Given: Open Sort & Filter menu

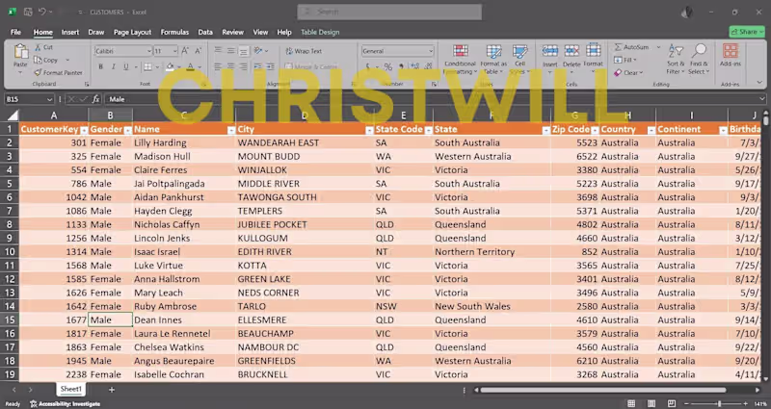Looking at the screenshot, I should 676,60.
